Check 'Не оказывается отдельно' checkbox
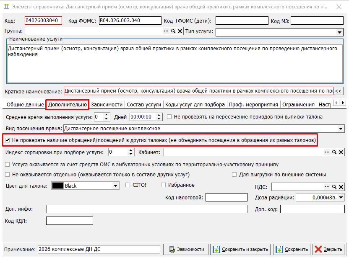Image resolution: width=349 pixels, height=258 pixels. click(x=8, y=175)
